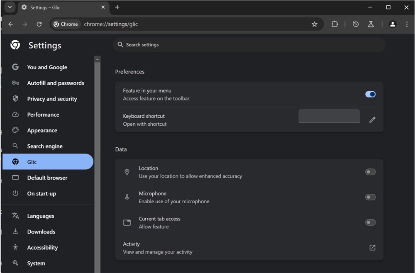The image size is (415, 273).
Task: Enable Current tab access
Action: (x=370, y=222)
